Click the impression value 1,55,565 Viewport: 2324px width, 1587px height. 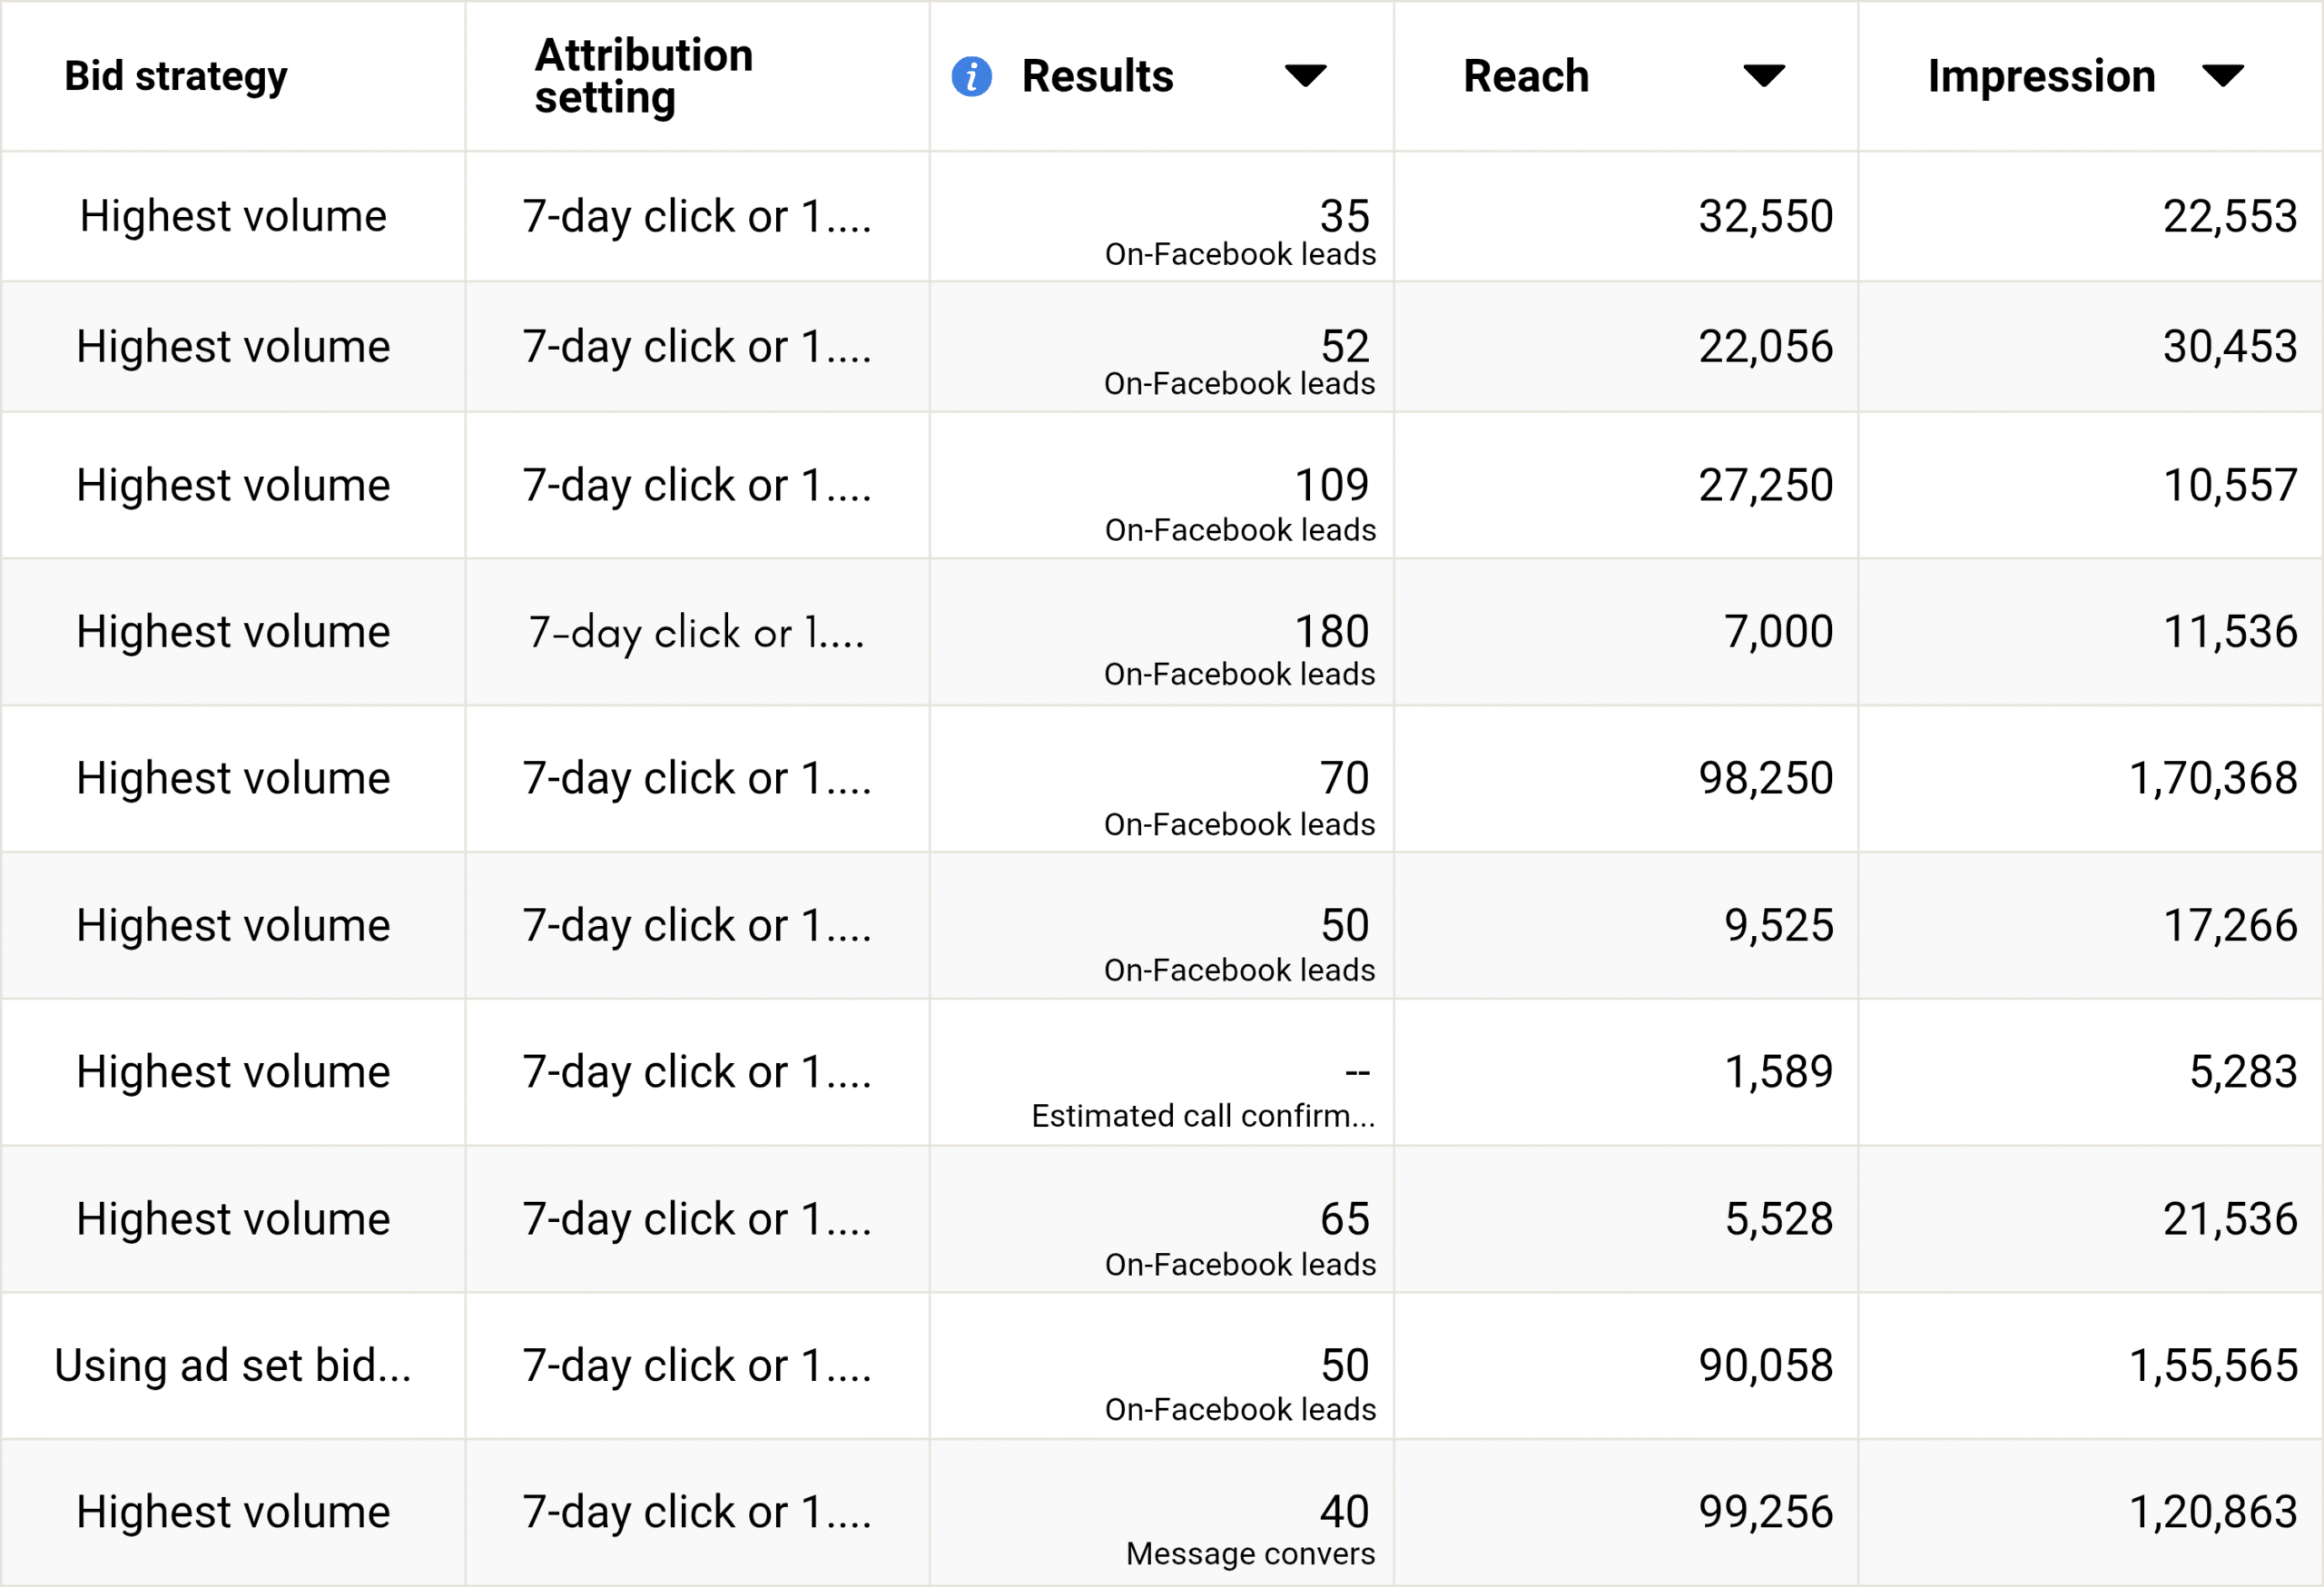[2213, 1365]
